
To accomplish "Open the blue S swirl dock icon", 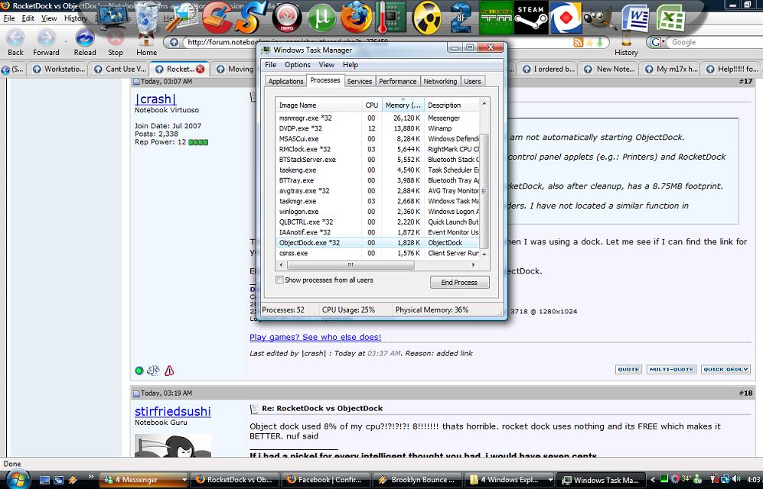I will pos(251,18).
